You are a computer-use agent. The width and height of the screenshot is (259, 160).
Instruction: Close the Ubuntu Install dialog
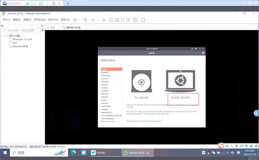[x=203, y=53]
